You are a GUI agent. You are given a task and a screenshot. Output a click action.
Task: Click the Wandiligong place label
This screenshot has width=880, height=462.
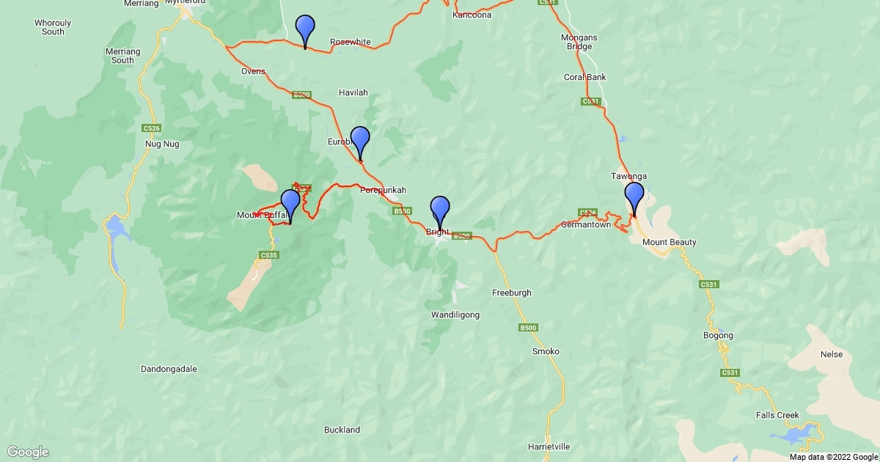point(455,315)
